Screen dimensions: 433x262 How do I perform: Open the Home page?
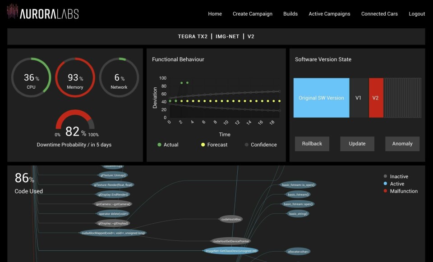coord(215,14)
